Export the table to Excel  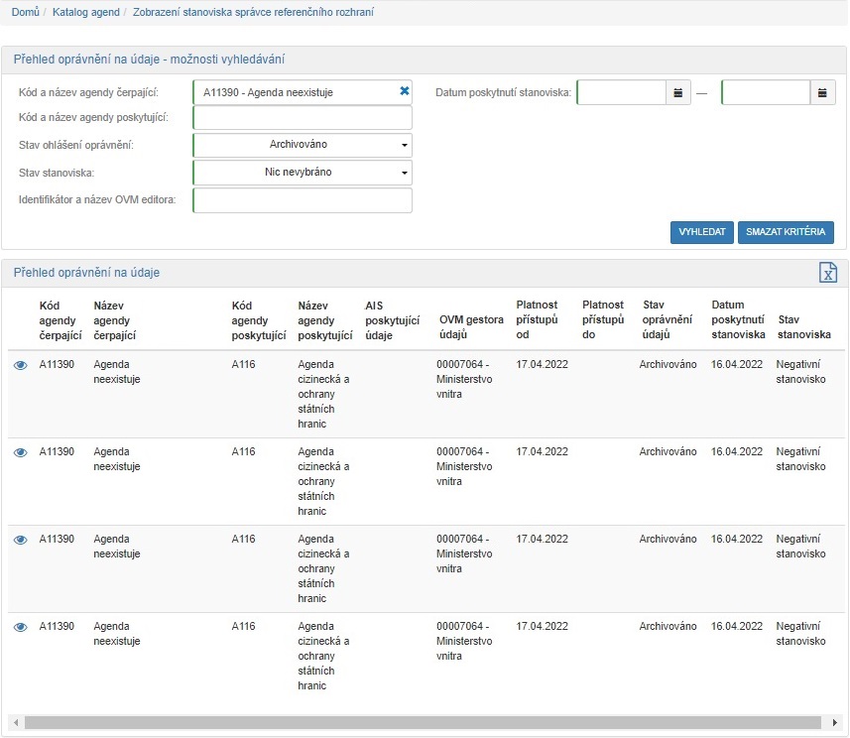[x=827, y=273]
